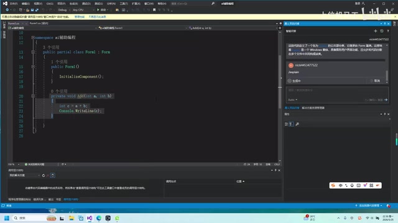Click the Redo arrow in the toolbar
This screenshot has height=223, width=398.
click(x=50, y=10)
